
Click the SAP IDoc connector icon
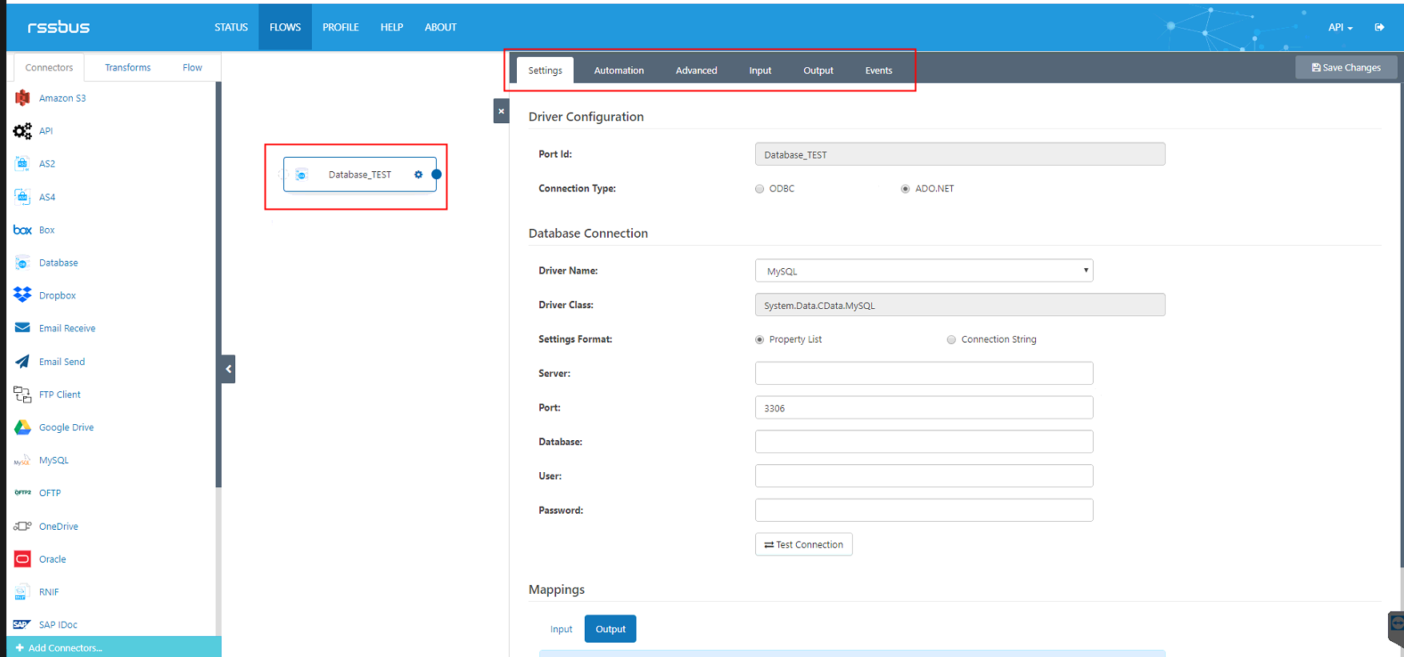point(22,624)
